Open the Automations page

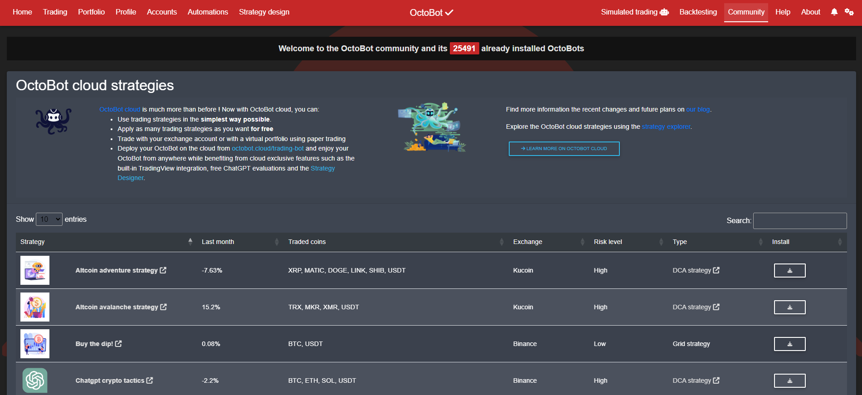click(208, 12)
